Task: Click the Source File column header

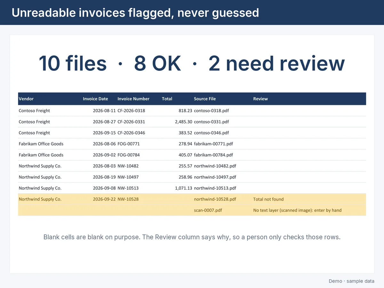Action: [x=205, y=99]
